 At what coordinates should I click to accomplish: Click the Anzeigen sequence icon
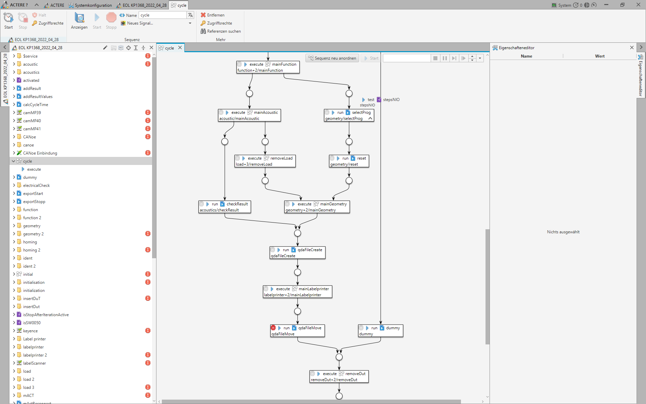pos(79,18)
